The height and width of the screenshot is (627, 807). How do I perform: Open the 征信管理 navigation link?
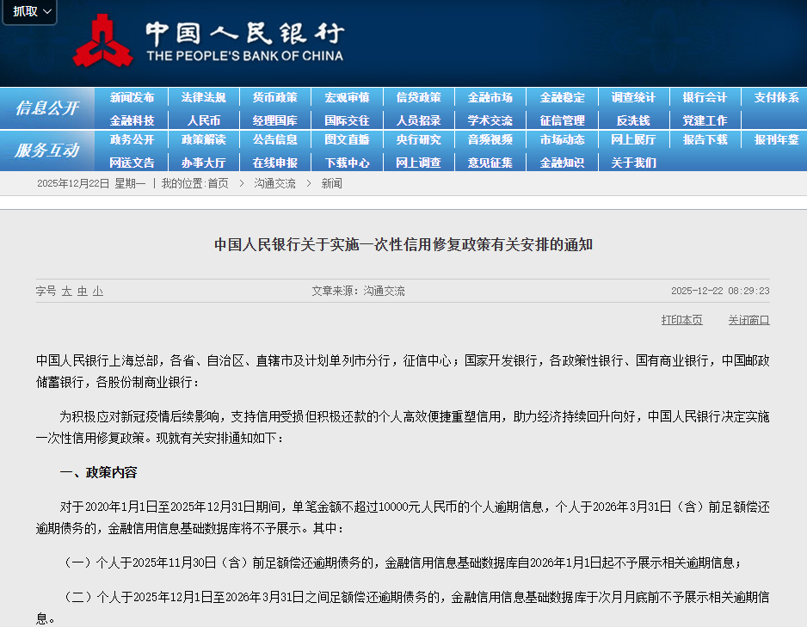562,120
